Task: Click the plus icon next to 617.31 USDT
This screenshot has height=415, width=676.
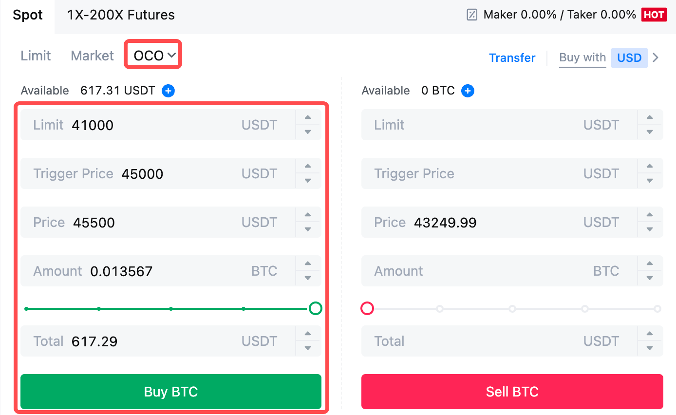Action: (x=168, y=91)
